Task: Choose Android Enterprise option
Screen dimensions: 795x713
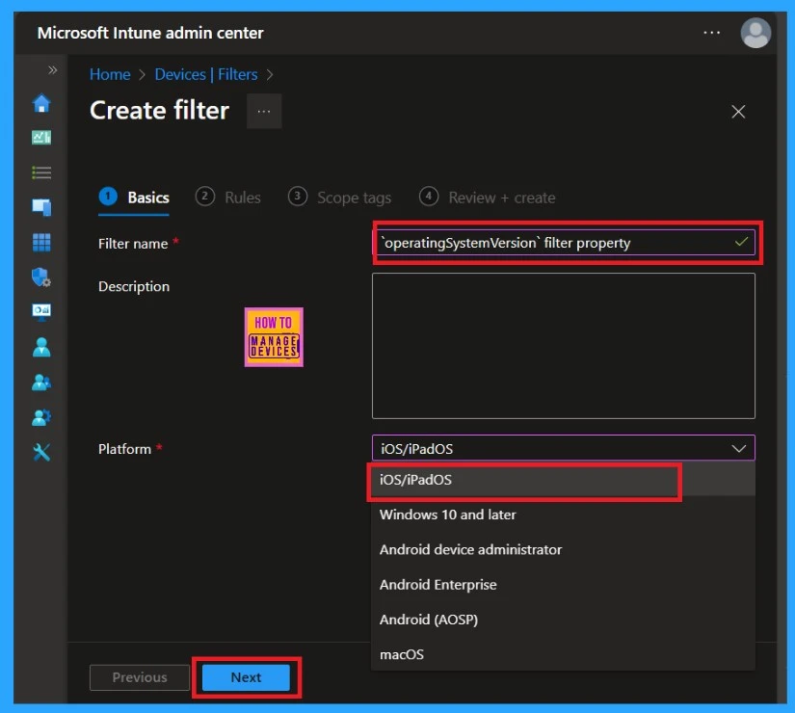Action: pos(564,585)
